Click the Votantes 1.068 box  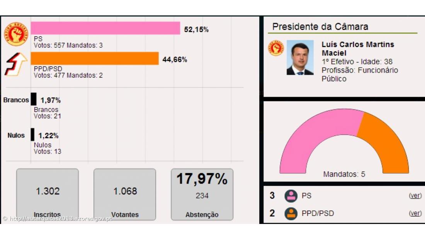[125, 194]
